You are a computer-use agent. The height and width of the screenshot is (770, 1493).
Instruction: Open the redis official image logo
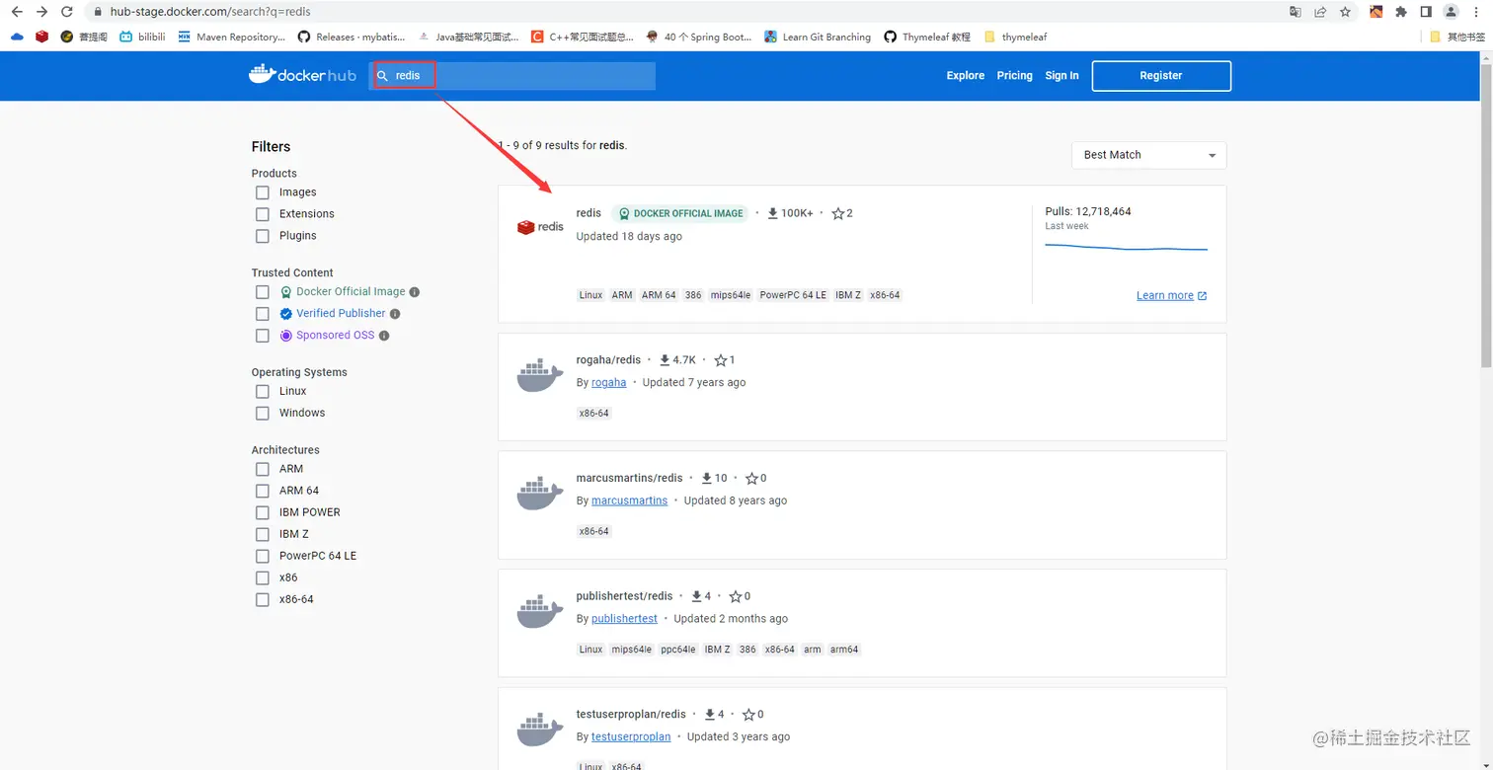coord(540,227)
